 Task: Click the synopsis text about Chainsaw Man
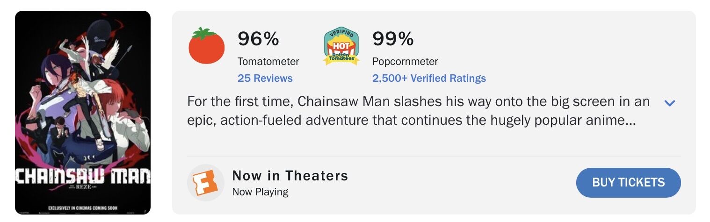click(x=412, y=111)
